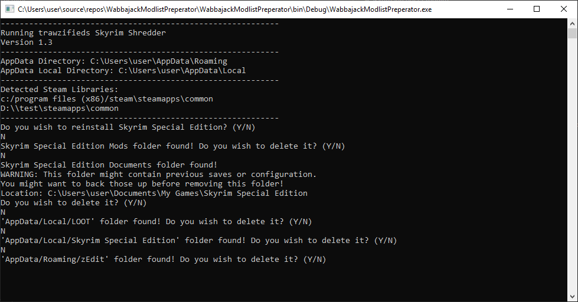Click the 'AppData/Roaming/zEdit' delete prompt line
The image size is (578, 302).
tap(164, 260)
